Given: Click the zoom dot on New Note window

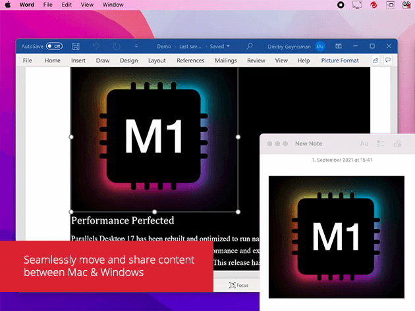Looking at the screenshot, I should coord(285,143).
